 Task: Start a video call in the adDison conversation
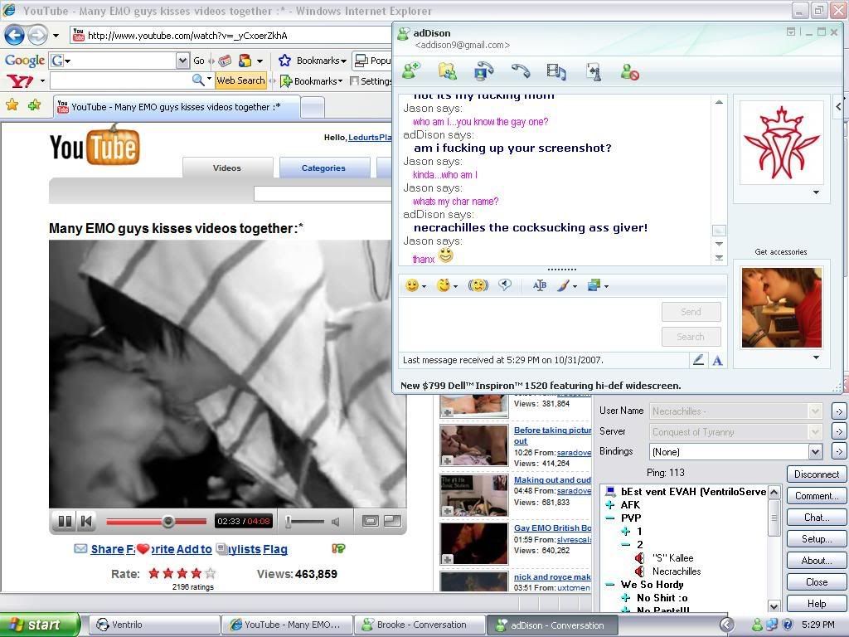pyautogui.click(x=483, y=71)
